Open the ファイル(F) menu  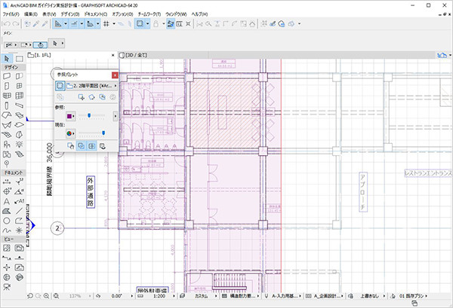(11, 14)
